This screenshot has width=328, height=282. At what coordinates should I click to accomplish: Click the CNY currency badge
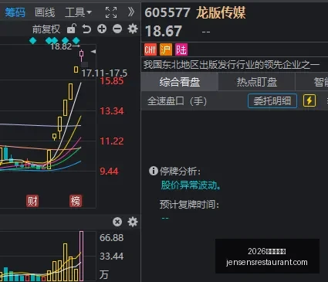150,49
